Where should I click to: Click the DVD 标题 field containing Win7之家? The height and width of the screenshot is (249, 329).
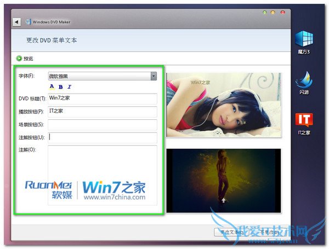coord(103,99)
